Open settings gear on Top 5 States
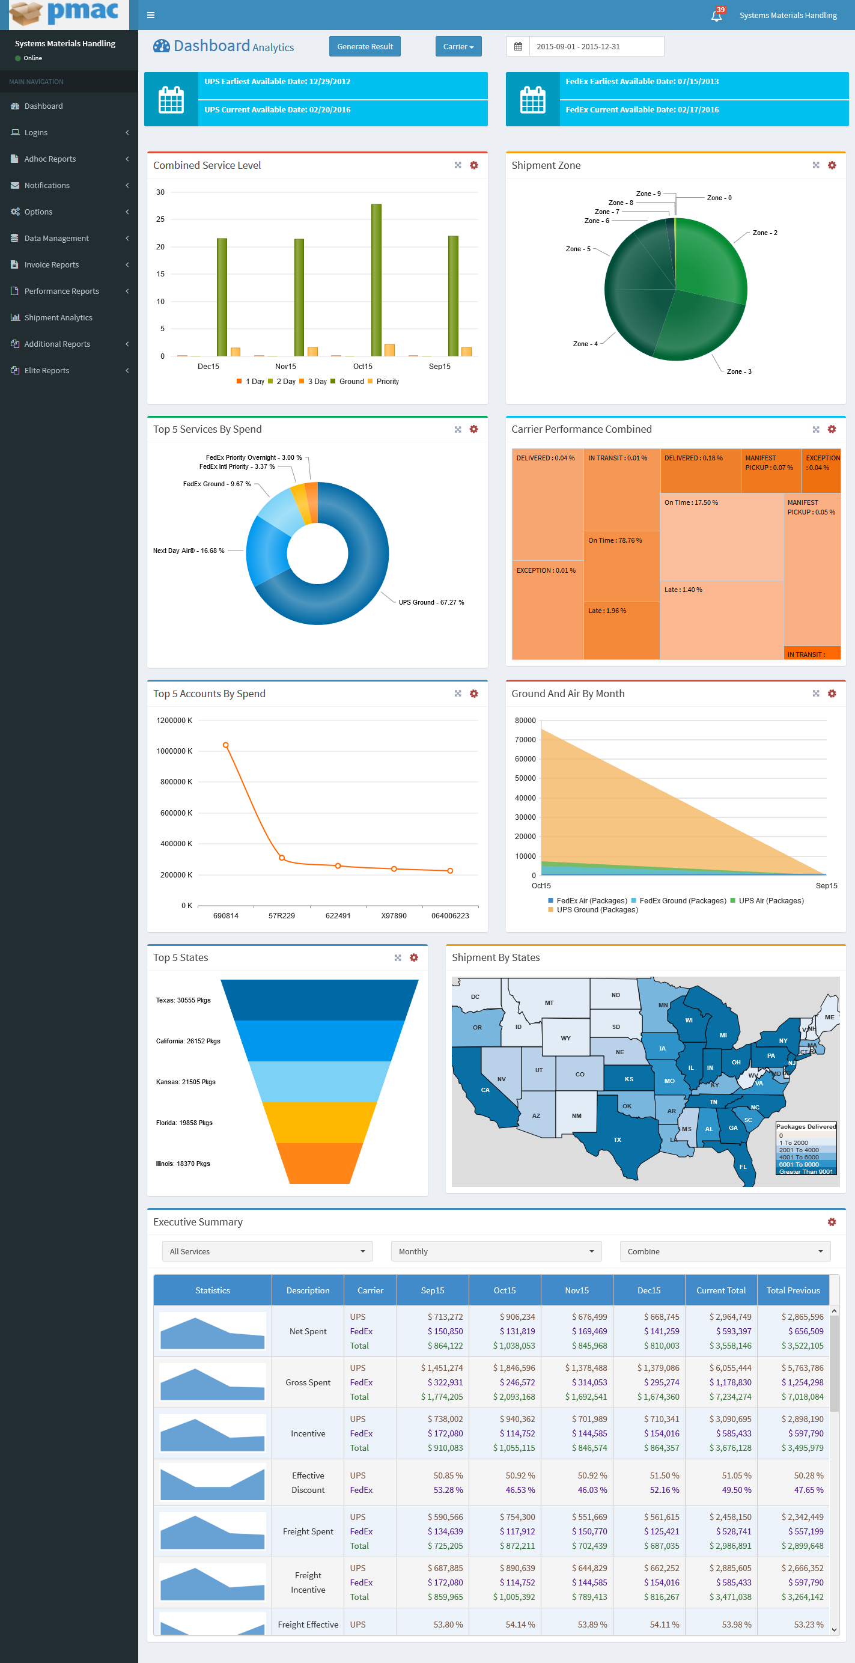Image resolution: width=855 pixels, height=1663 pixels. tap(413, 957)
